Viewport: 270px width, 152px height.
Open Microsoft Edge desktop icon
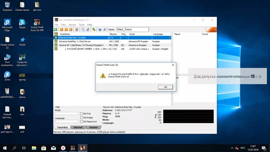7,25
